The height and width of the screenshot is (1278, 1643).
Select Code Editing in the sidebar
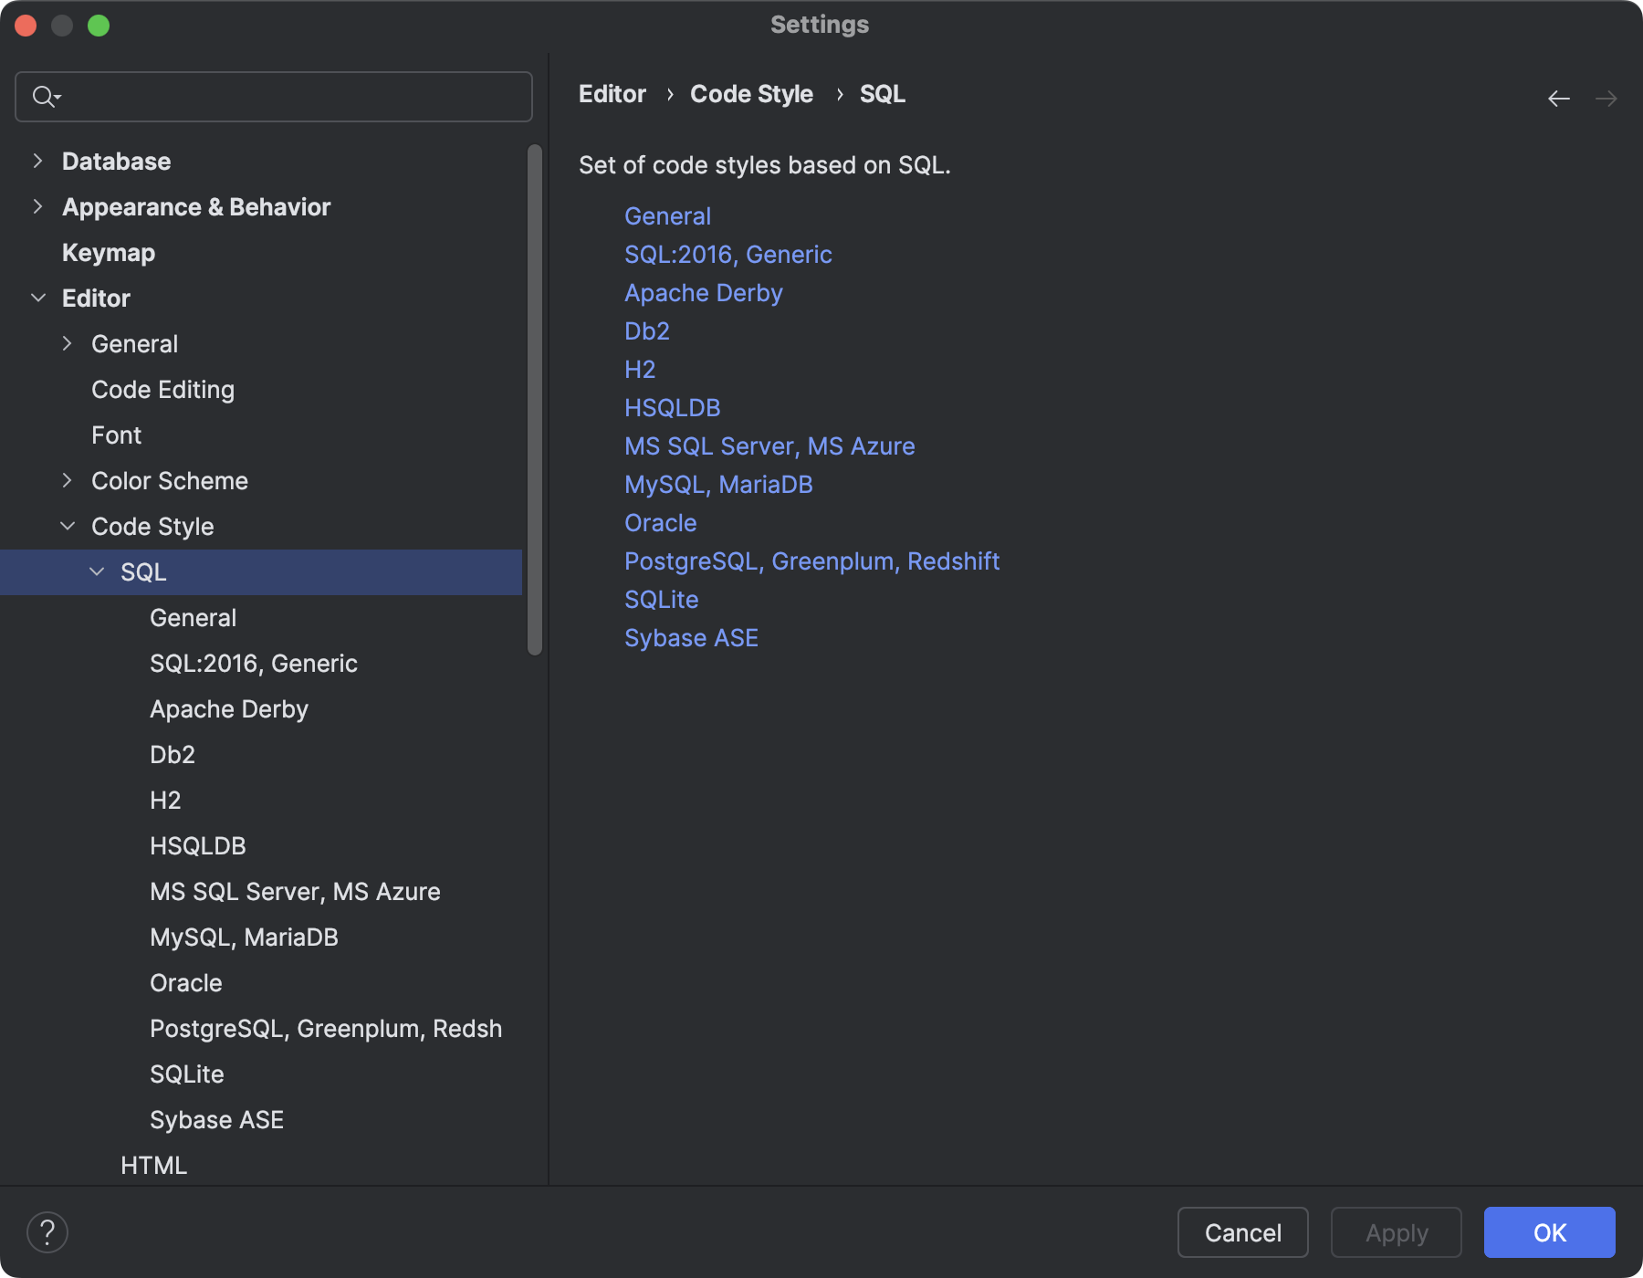(x=162, y=390)
